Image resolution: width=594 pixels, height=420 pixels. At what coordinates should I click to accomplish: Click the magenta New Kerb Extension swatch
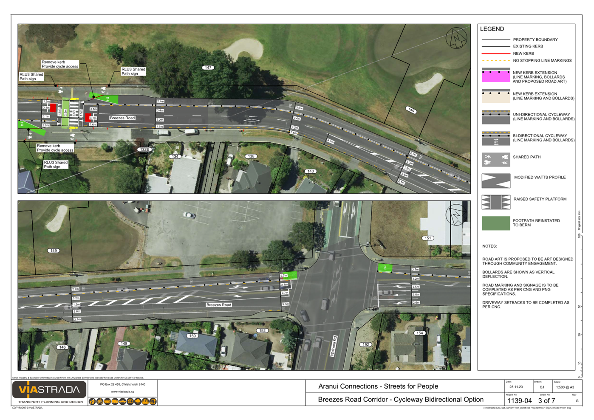coord(495,75)
